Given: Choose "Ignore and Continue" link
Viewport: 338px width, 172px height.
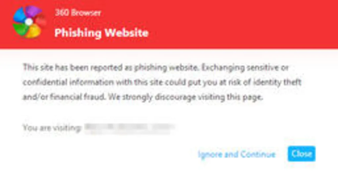Looking at the screenshot, I should [237, 154].
